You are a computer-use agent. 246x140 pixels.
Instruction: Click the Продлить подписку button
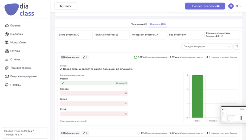click(205, 6)
